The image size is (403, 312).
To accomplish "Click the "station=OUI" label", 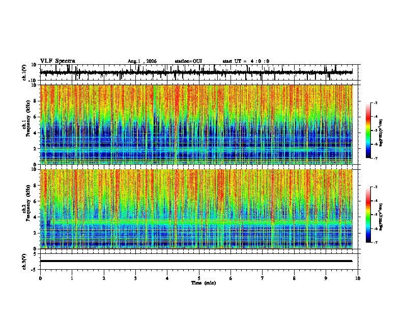I will (188, 61).
